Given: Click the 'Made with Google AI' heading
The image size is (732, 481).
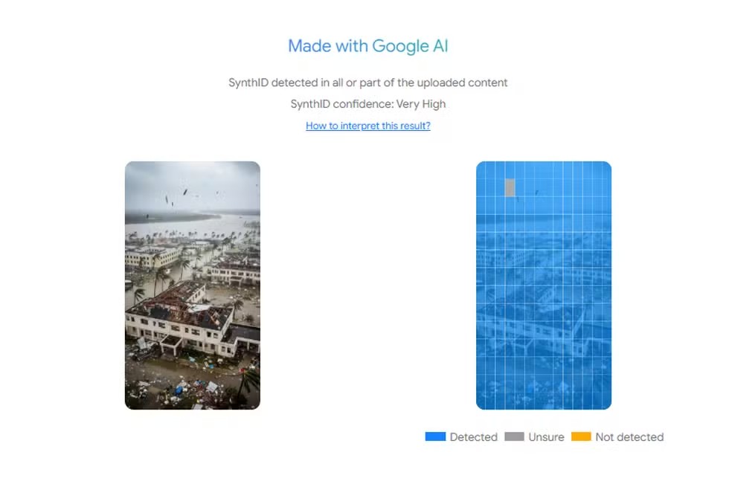Looking at the screenshot, I should click(x=368, y=45).
